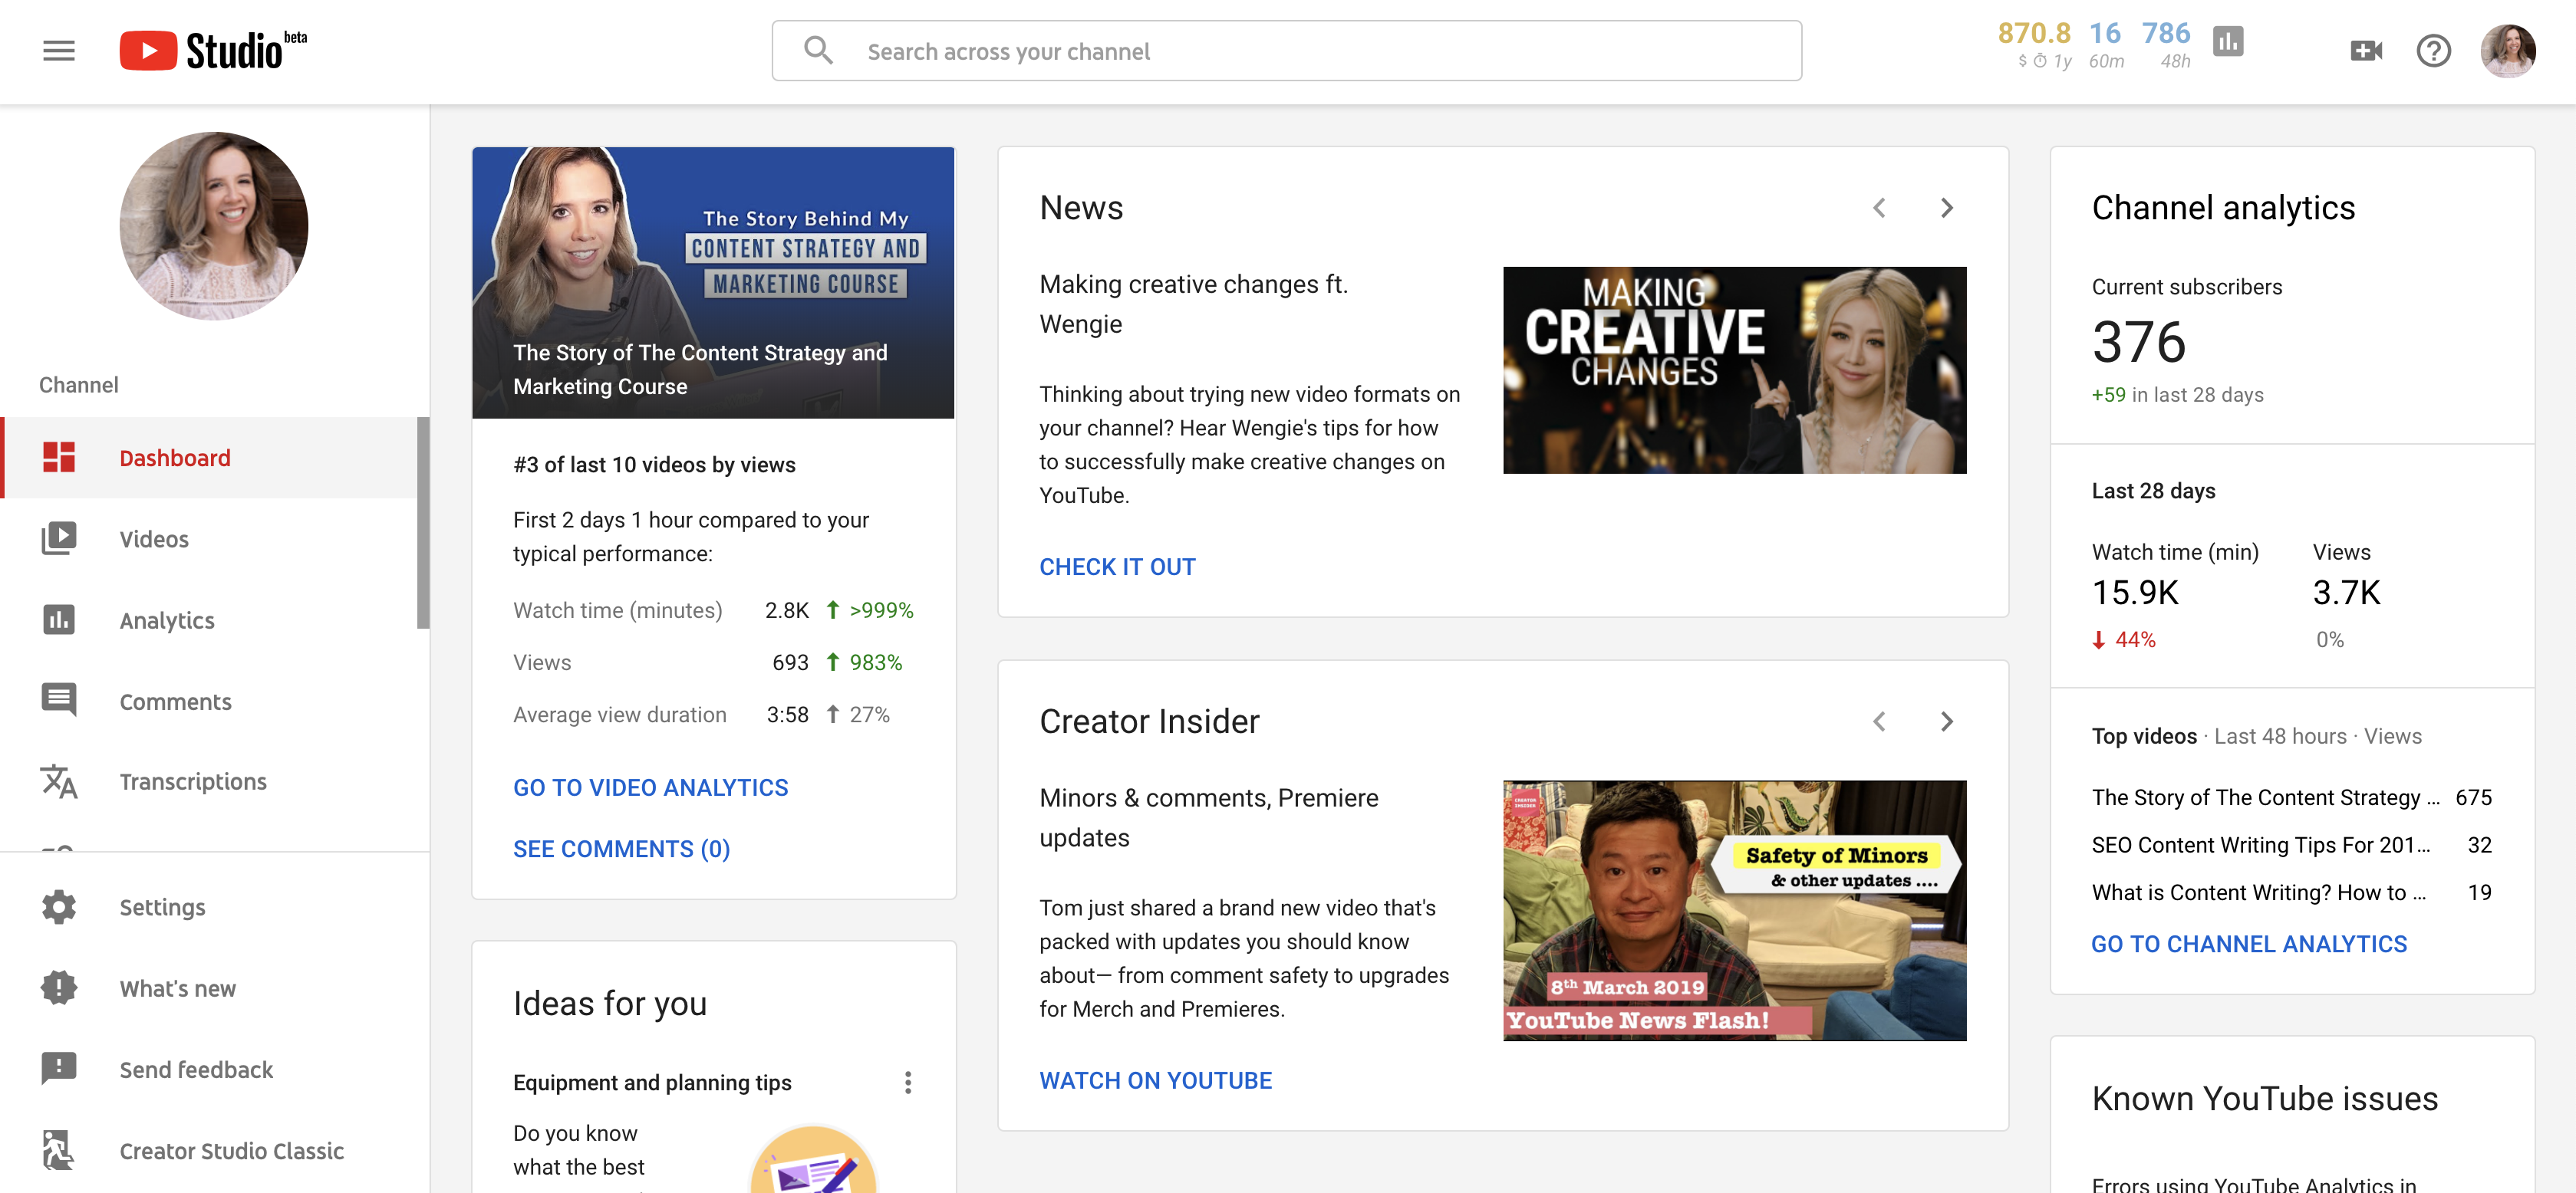Click the create video camera icon
This screenshot has height=1193, width=2576.
(2366, 51)
